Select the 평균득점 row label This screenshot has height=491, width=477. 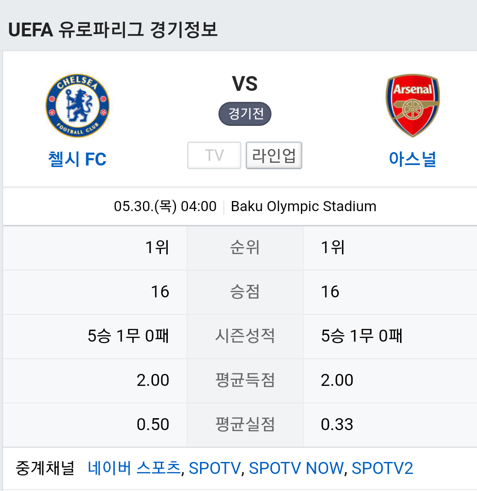point(245,380)
